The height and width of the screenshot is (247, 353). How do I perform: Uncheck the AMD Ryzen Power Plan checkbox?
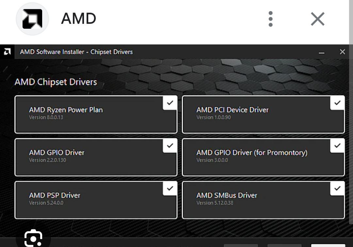pyautogui.click(x=170, y=103)
